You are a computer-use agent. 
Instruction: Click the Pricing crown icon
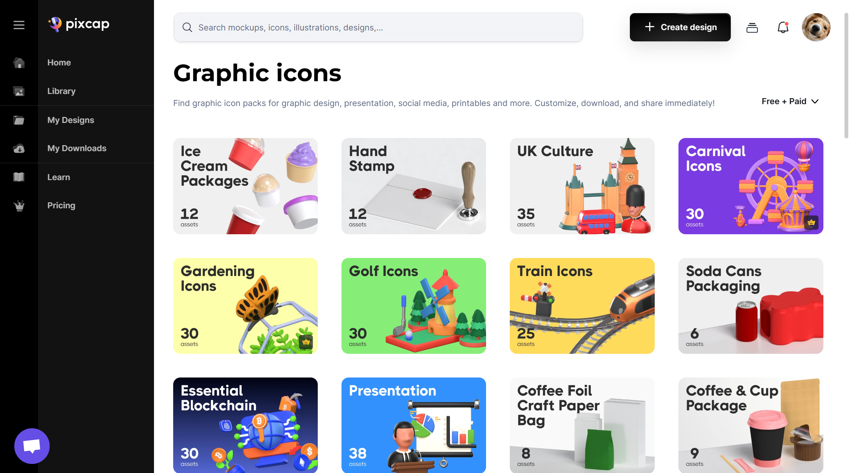tap(19, 206)
